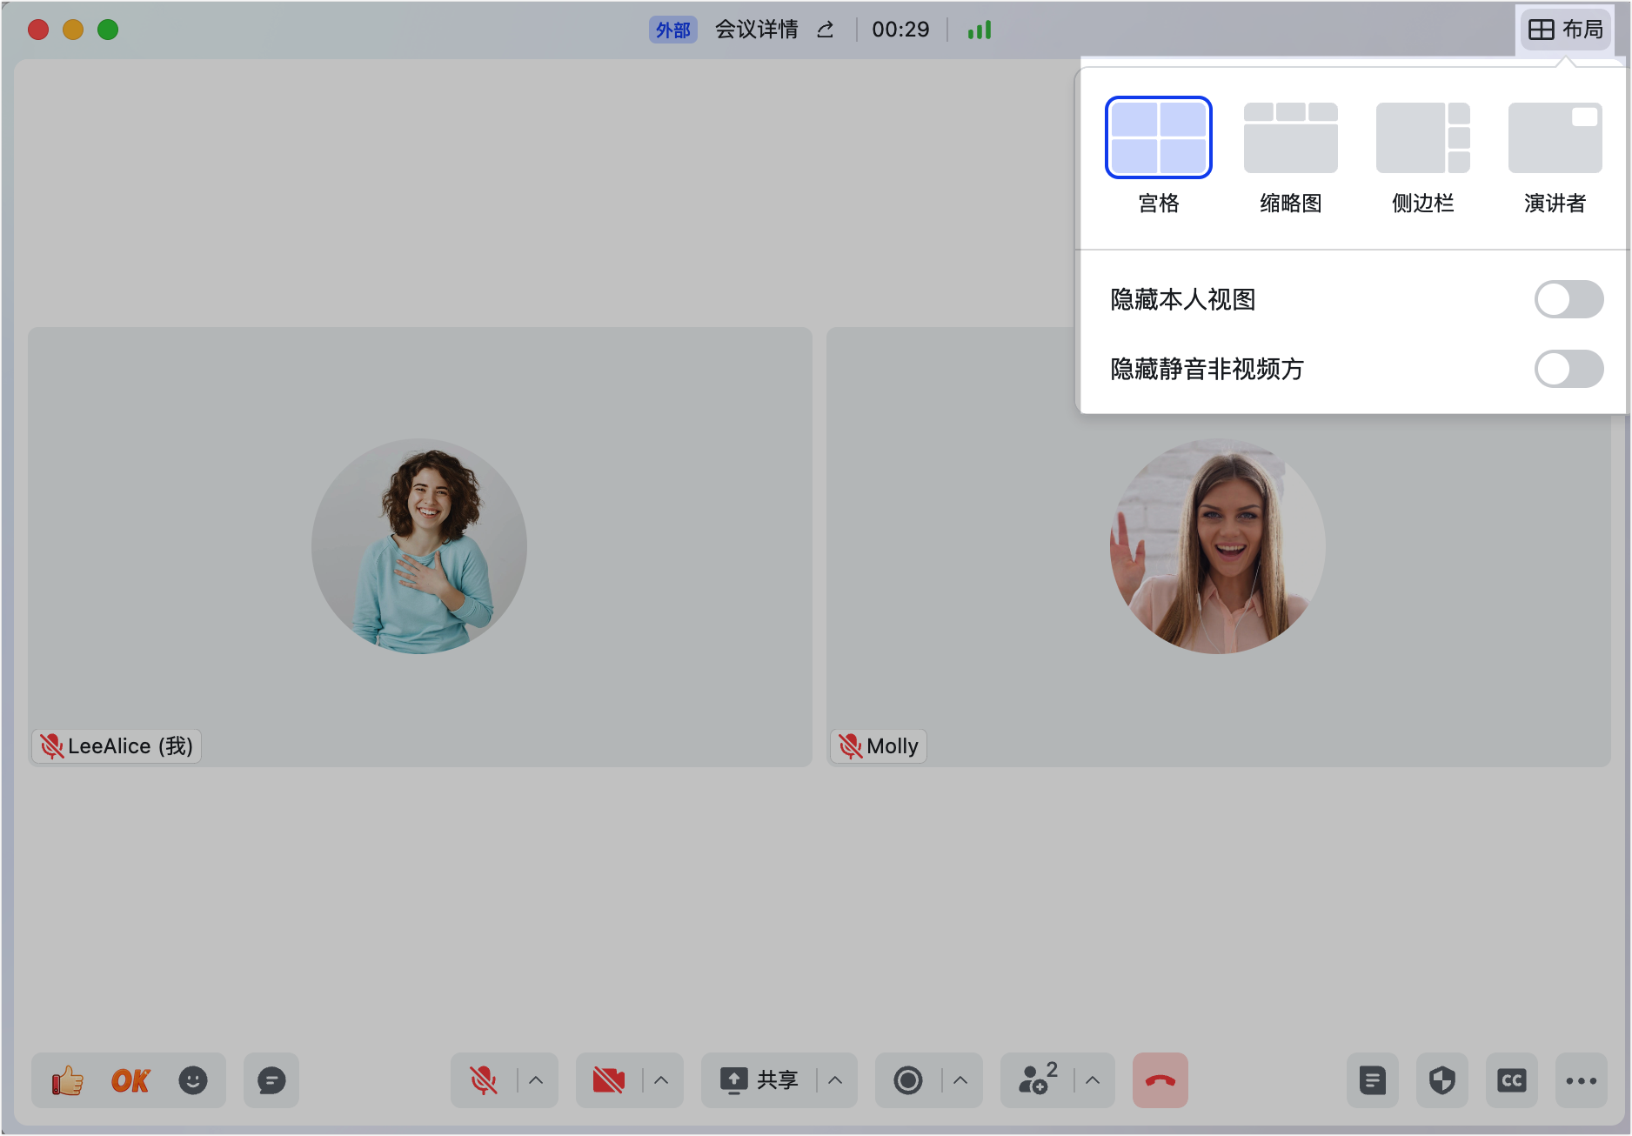Open the emoji reactions picker
Image resolution: width=1632 pixels, height=1136 pixels.
tap(193, 1080)
